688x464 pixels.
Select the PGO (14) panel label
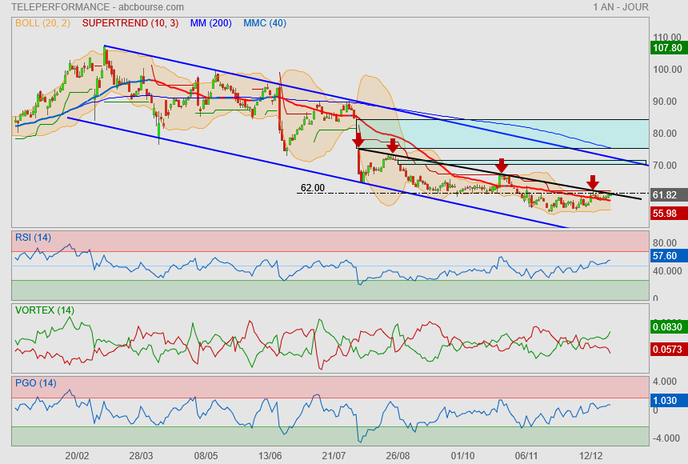[x=35, y=382]
